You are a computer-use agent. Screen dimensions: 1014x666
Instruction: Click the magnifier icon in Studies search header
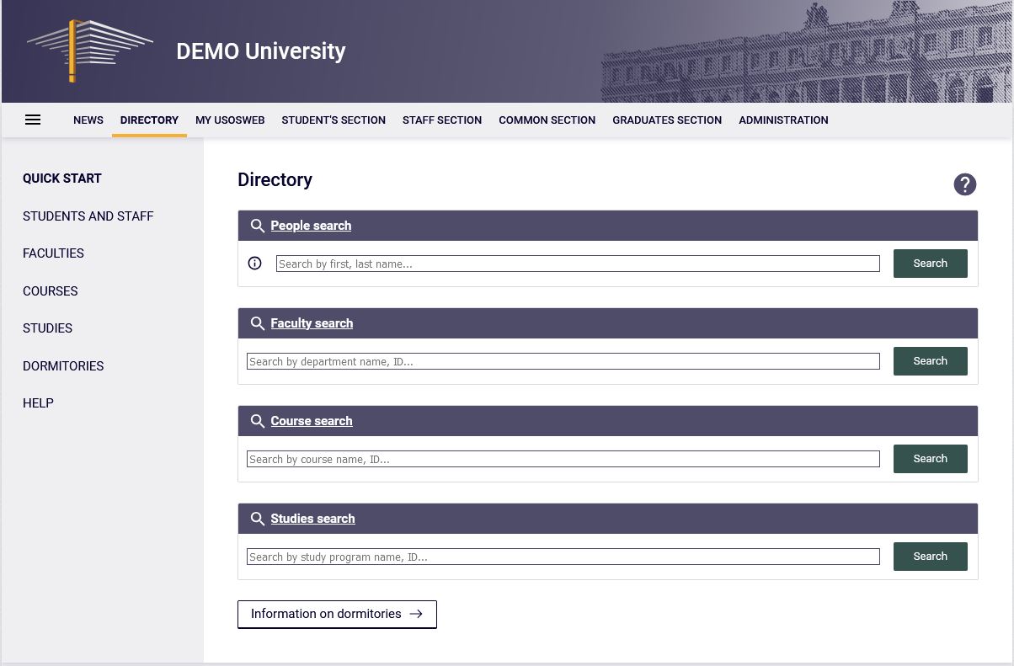coord(258,518)
